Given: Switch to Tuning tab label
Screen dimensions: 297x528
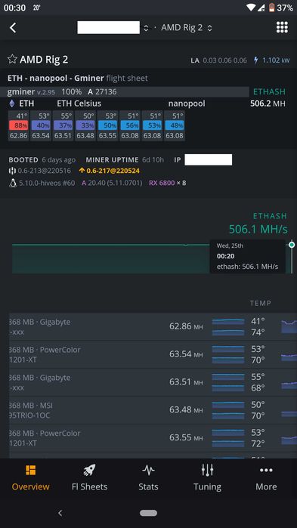Looking at the screenshot, I should [x=207, y=486].
